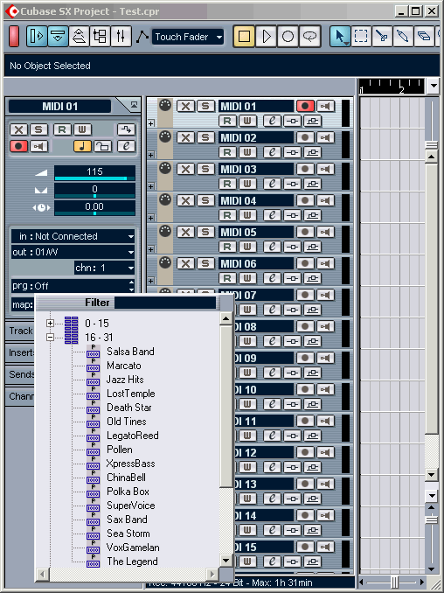Click Edit button on MIDI 03 track

272,184
